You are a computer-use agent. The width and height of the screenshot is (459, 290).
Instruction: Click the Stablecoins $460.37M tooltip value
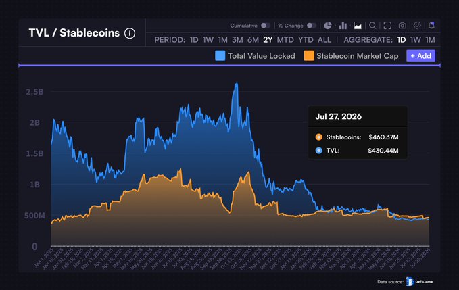[x=383, y=137]
